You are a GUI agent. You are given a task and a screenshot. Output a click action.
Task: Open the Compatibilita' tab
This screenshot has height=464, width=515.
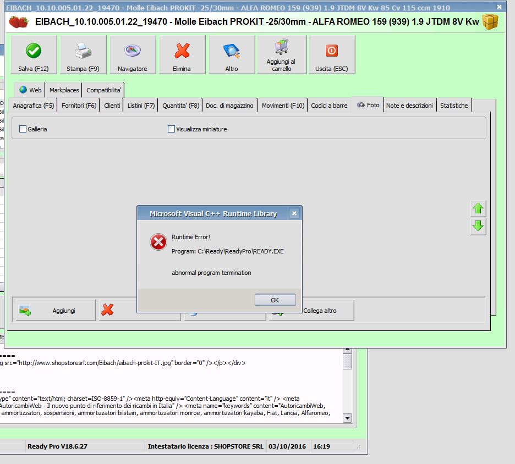(104, 90)
